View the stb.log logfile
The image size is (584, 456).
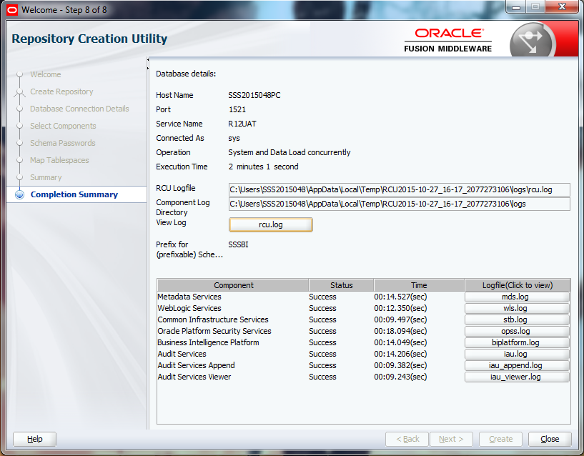click(517, 319)
